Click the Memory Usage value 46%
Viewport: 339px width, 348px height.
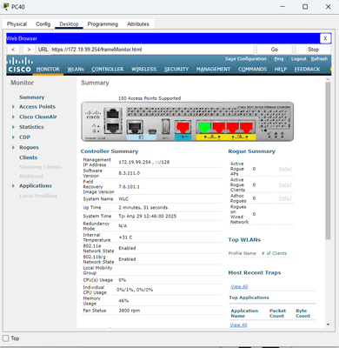pyautogui.click(x=123, y=301)
